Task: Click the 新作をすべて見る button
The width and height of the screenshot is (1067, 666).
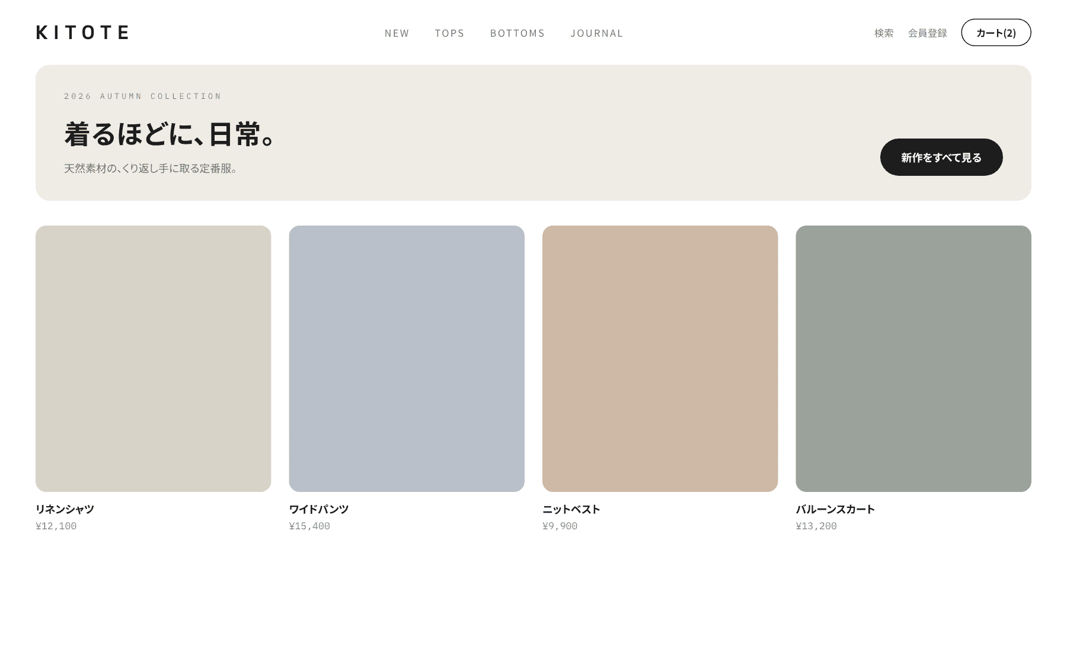Action: (x=941, y=157)
